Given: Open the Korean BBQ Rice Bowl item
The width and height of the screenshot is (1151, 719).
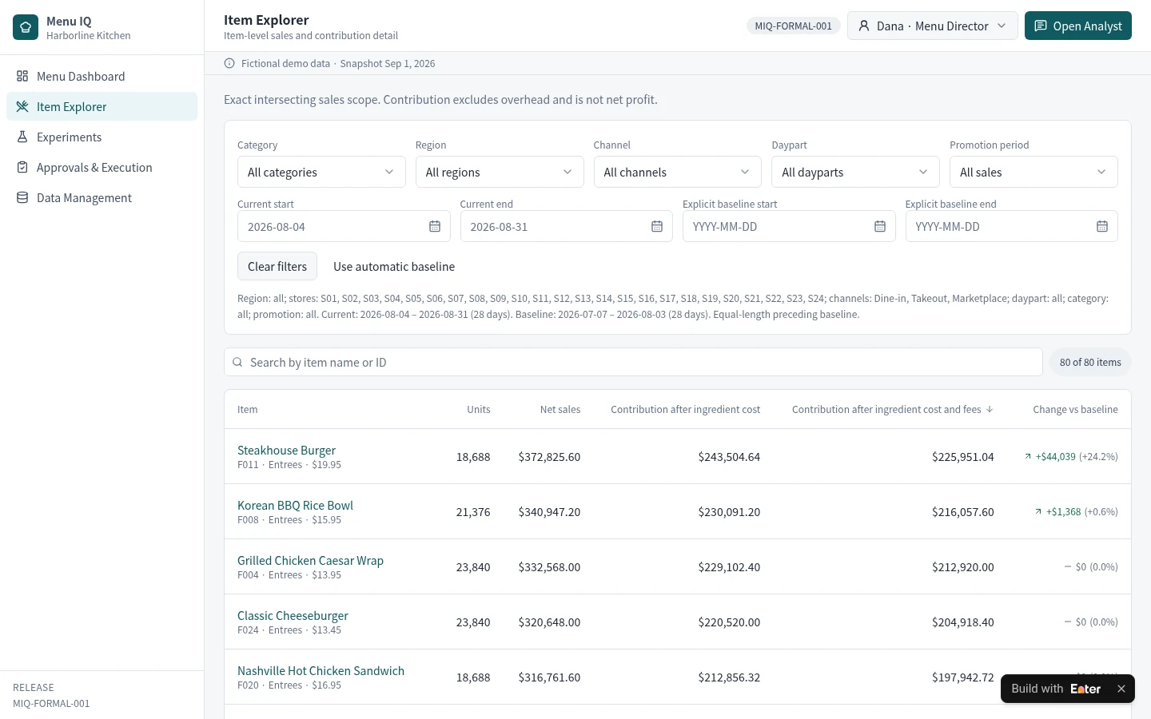Looking at the screenshot, I should coord(295,505).
